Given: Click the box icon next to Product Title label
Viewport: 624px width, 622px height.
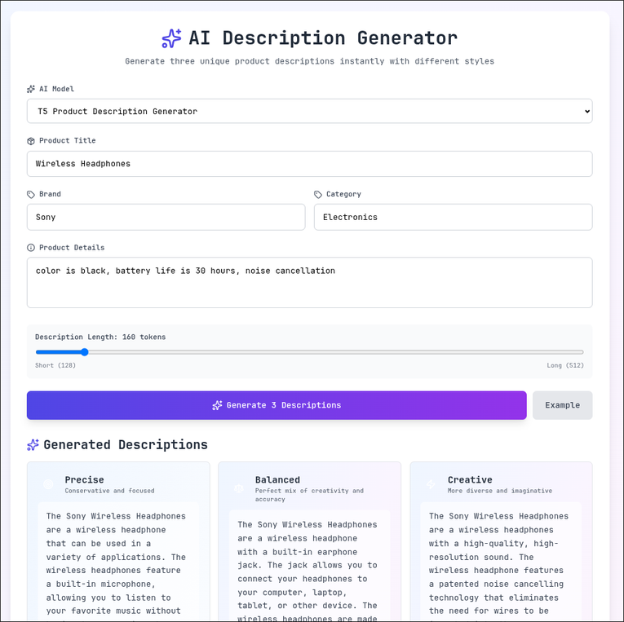Looking at the screenshot, I should 31,141.
